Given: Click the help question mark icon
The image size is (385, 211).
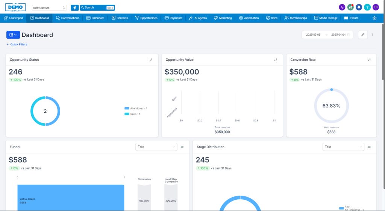Looking at the screenshot, I should pyautogui.click(x=367, y=7).
